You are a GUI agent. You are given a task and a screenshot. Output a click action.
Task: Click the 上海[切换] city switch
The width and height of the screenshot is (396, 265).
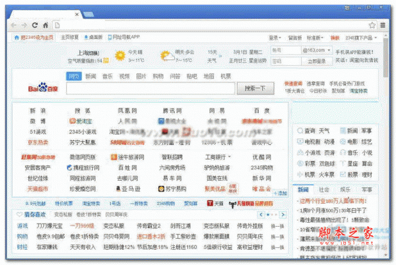pos(88,53)
